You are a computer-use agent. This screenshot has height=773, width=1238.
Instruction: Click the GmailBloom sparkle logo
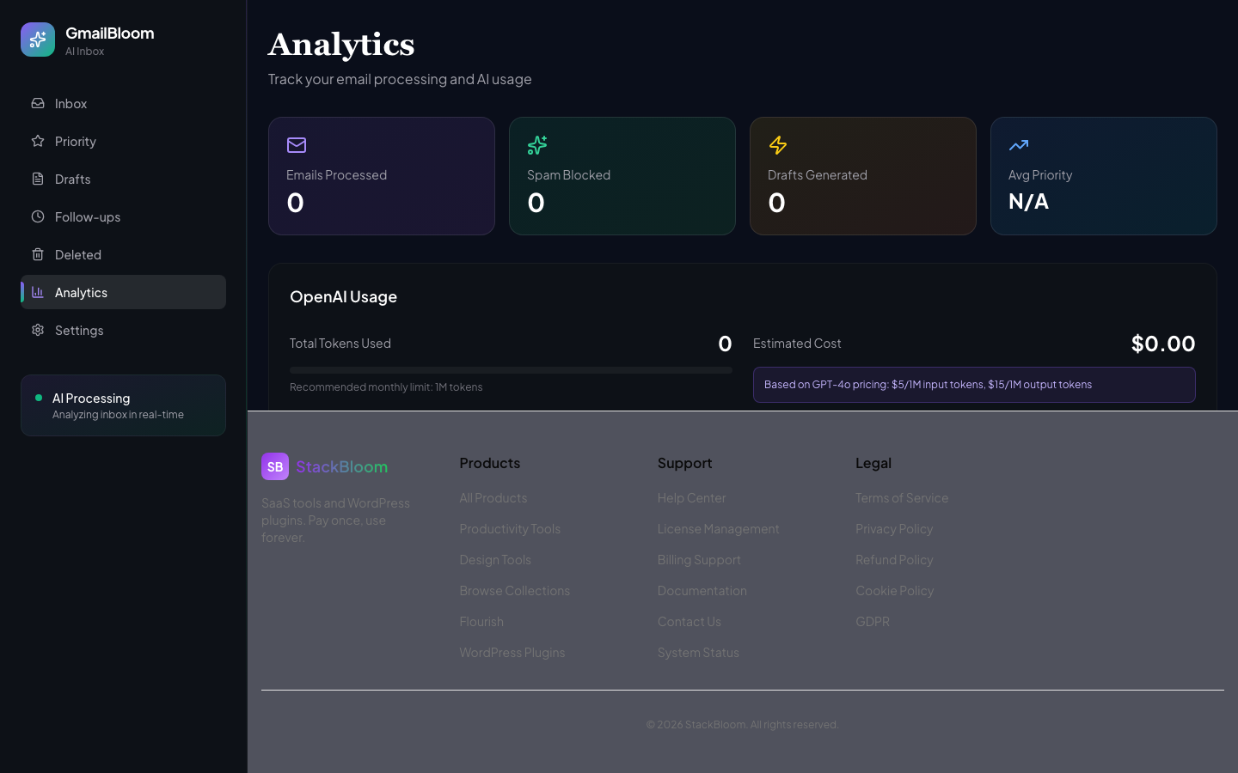tap(38, 40)
